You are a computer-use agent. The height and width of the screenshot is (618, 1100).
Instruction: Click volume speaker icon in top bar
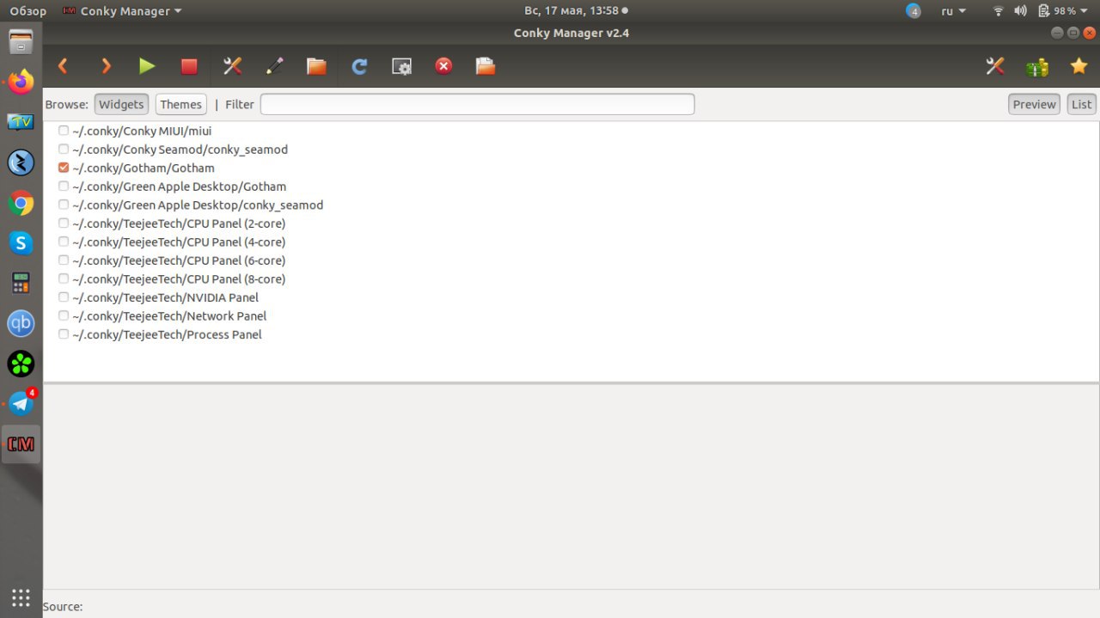pyautogui.click(x=1020, y=11)
